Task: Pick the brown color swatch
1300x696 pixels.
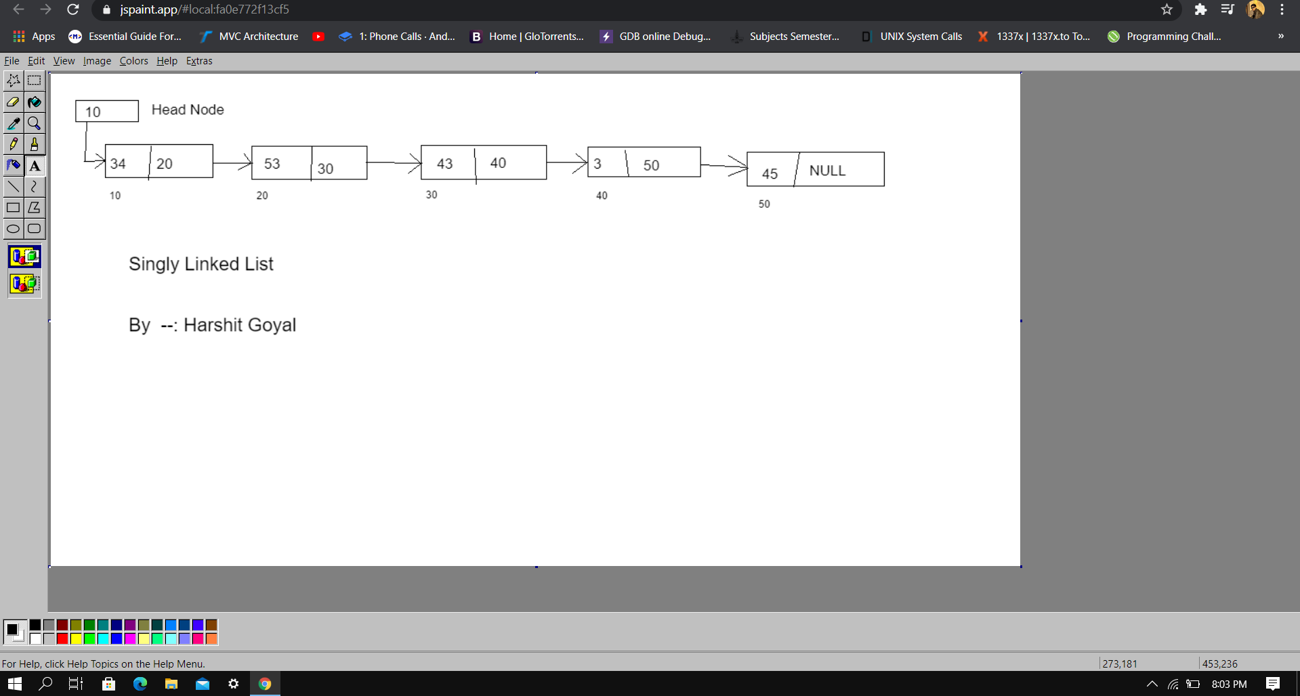Action: (x=211, y=625)
